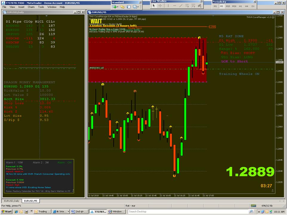Click the Search Desktop field
Screen dimensions: 287x215
click(188, 211)
